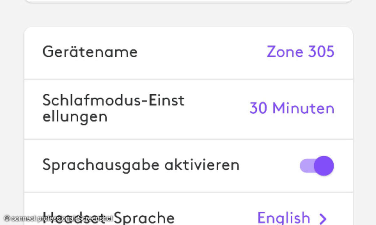
Task: Click the Sprachausgabe aktivieren label
Action: pyautogui.click(x=141, y=165)
